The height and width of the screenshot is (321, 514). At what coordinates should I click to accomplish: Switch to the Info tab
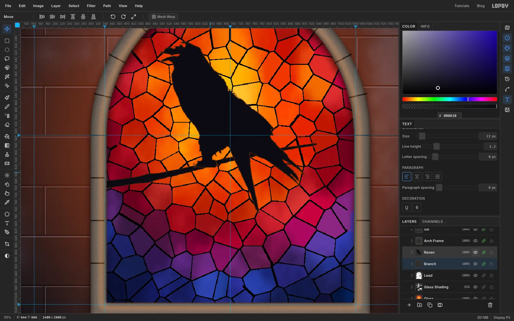tap(425, 26)
